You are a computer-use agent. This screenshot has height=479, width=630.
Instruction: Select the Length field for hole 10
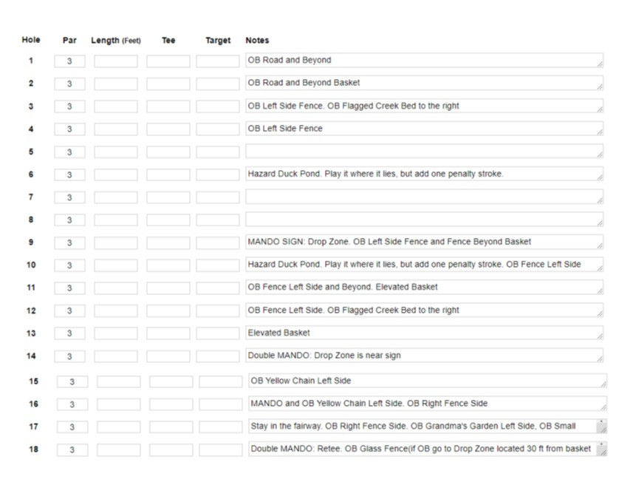[x=115, y=265]
